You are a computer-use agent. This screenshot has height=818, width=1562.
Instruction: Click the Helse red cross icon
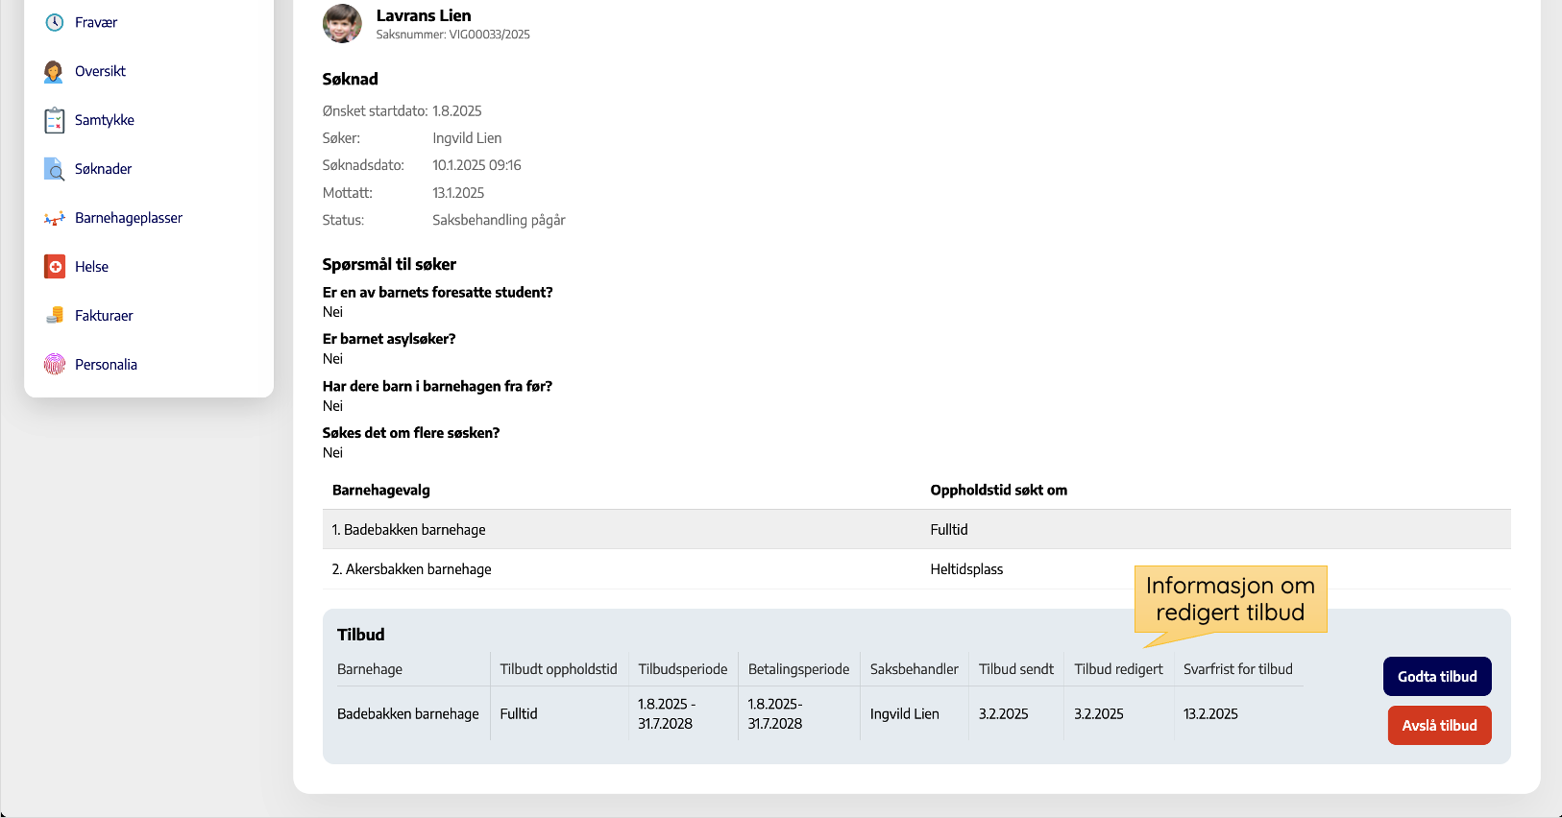(x=55, y=267)
